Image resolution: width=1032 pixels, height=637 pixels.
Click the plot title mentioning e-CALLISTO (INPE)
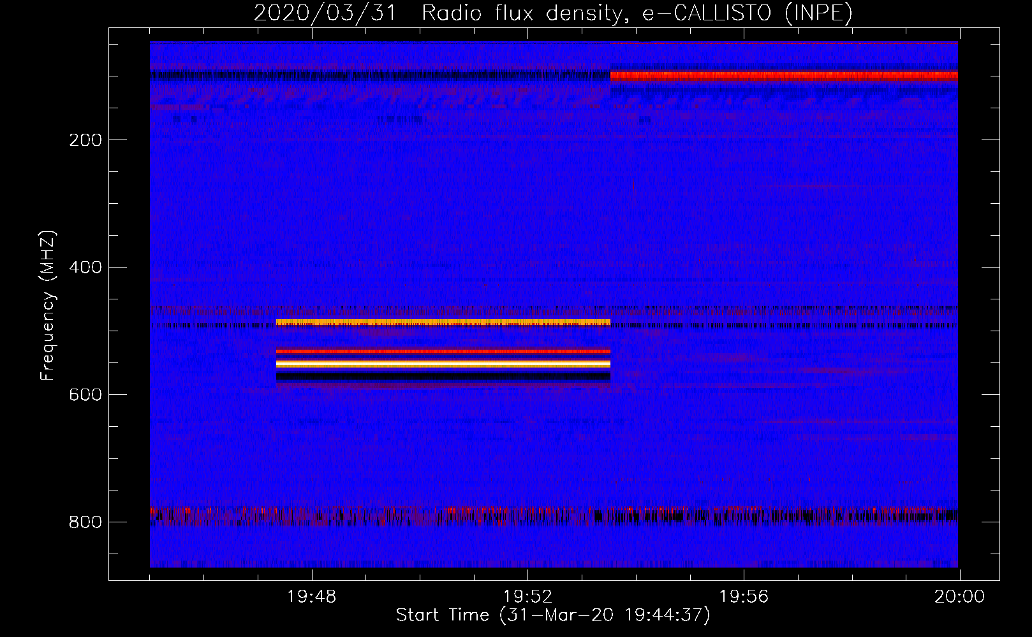[553, 13]
